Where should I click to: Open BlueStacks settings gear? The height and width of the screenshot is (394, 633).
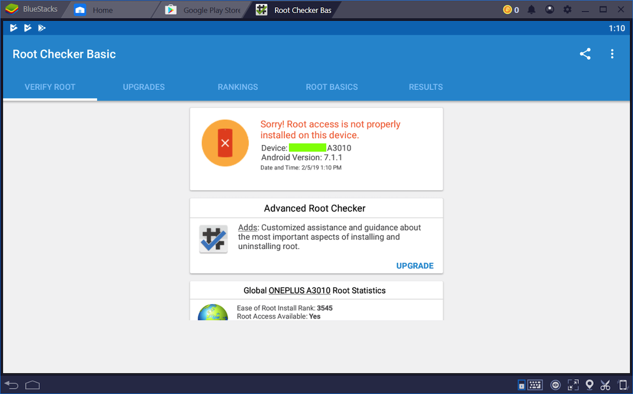[x=567, y=9]
